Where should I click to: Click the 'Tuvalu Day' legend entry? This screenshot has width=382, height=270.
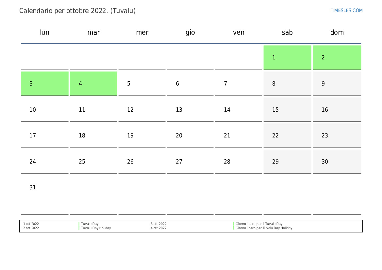coord(90,224)
